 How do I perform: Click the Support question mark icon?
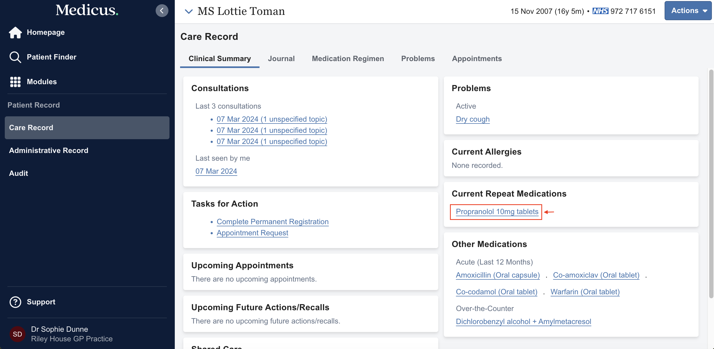15,302
